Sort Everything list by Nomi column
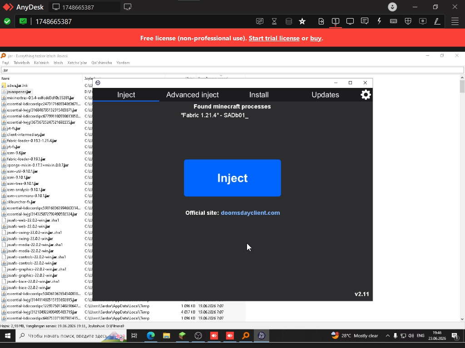465x348 pixels. [x=41, y=78]
